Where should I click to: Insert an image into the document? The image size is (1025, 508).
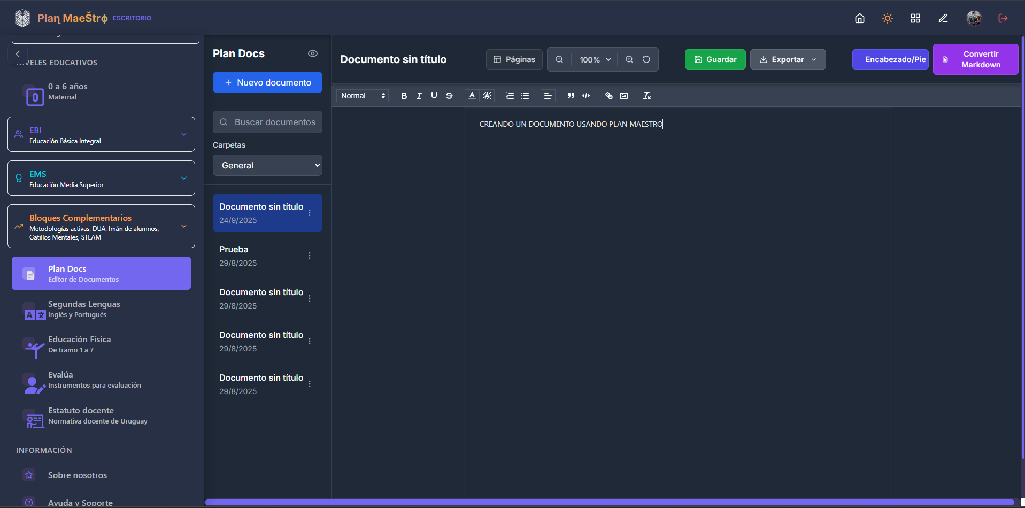(x=624, y=96)
